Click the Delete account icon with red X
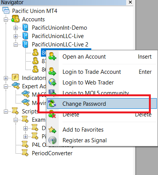Screen dimensions: 158x175 click(x=52, y=115)
